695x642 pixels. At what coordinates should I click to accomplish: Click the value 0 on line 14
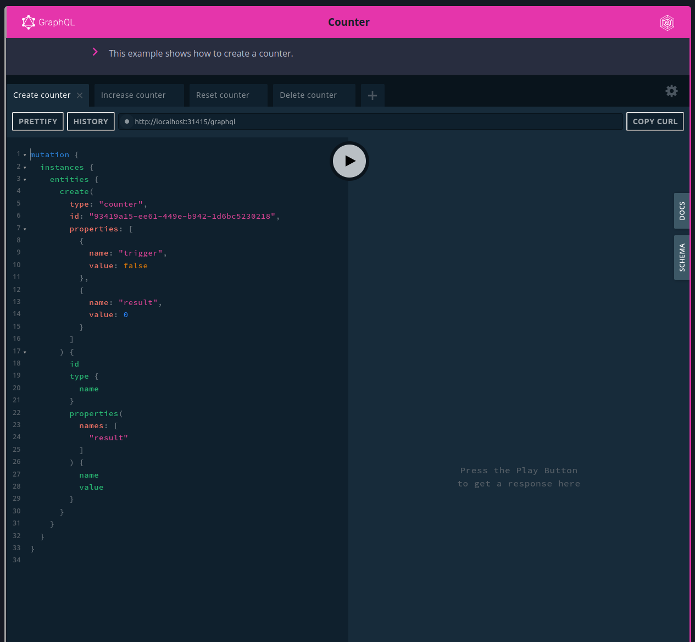(126, 315)
